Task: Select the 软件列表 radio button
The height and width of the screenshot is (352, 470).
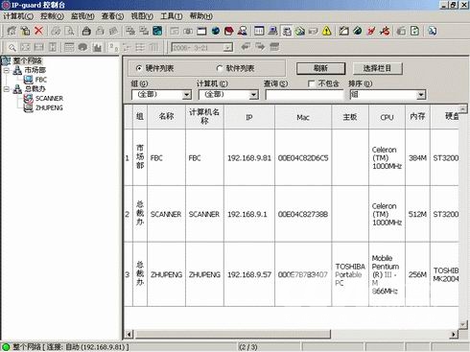Action: click(x=220, y=68)
